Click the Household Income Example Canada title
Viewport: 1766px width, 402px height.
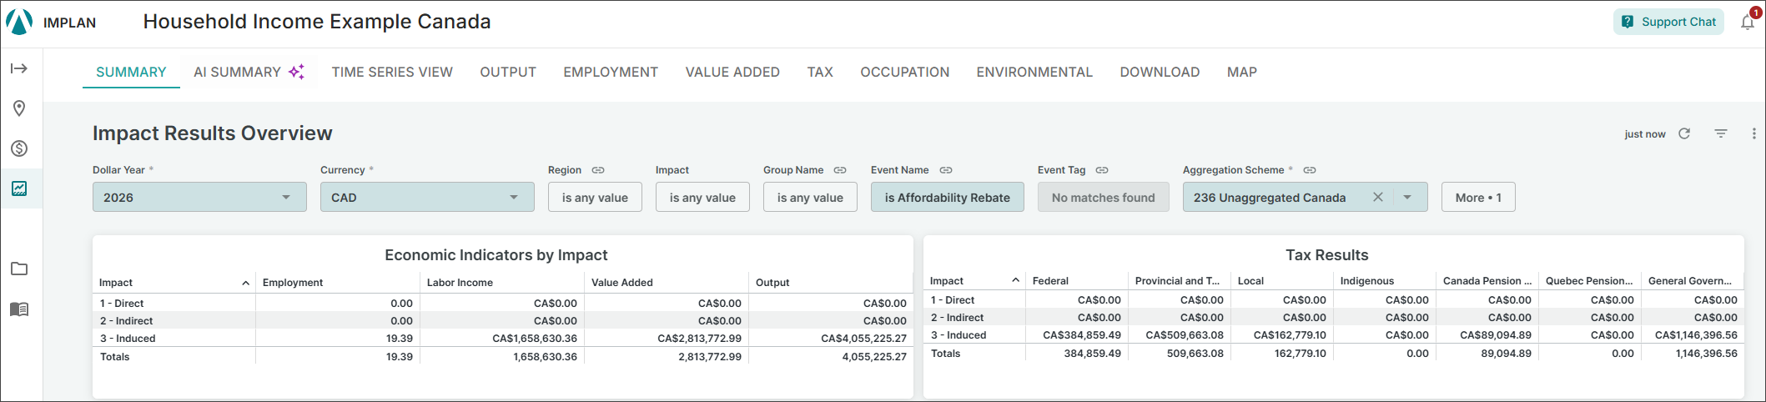pos(317,22)
